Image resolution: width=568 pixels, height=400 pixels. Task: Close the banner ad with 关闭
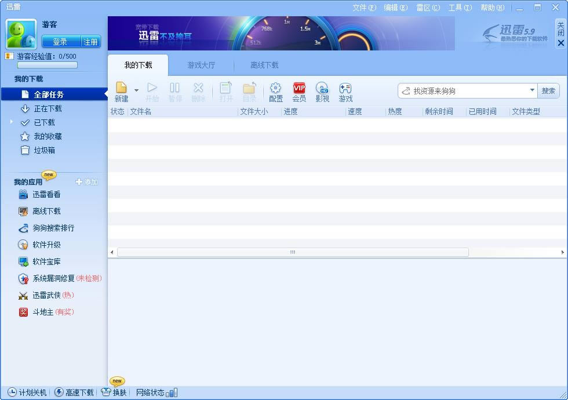[561, 34]
